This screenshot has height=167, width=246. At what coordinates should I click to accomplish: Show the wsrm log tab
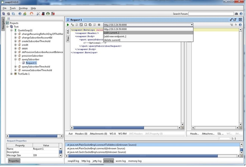tap(121, 161)
